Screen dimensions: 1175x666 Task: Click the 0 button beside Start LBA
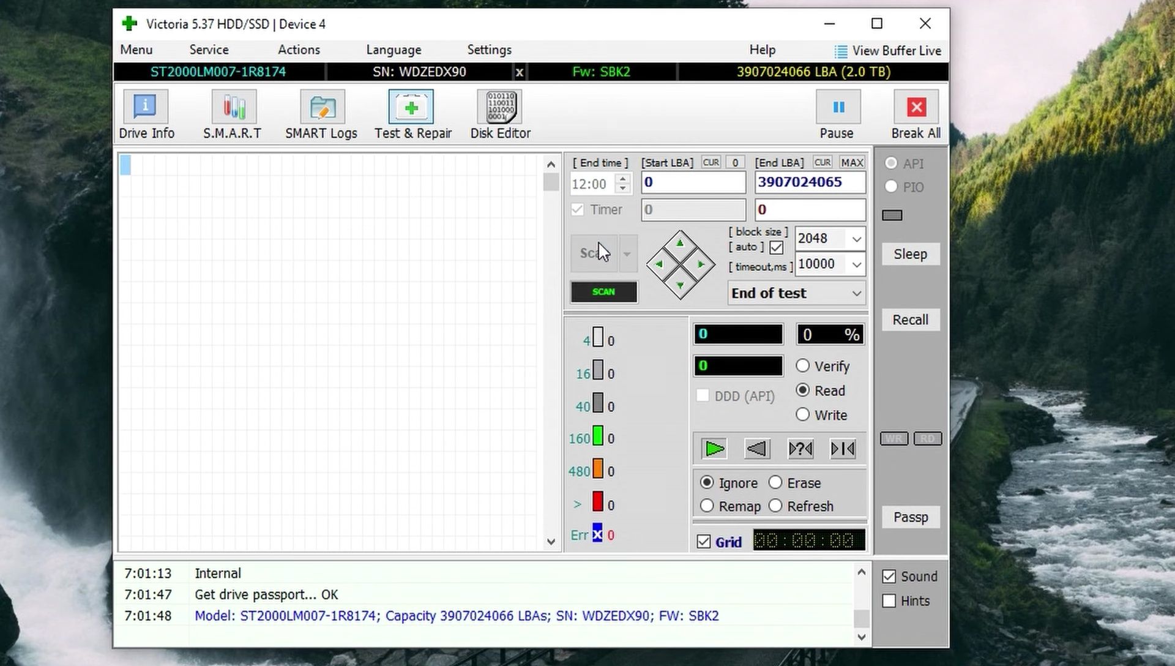coord(735,162)
